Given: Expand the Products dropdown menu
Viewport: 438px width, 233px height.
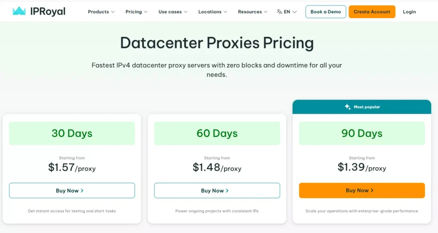Looking at the screenshot, I should [101, 12].
